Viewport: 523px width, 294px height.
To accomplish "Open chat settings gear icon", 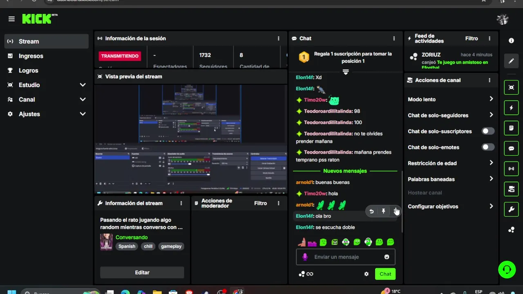I will tap(366, 274).
